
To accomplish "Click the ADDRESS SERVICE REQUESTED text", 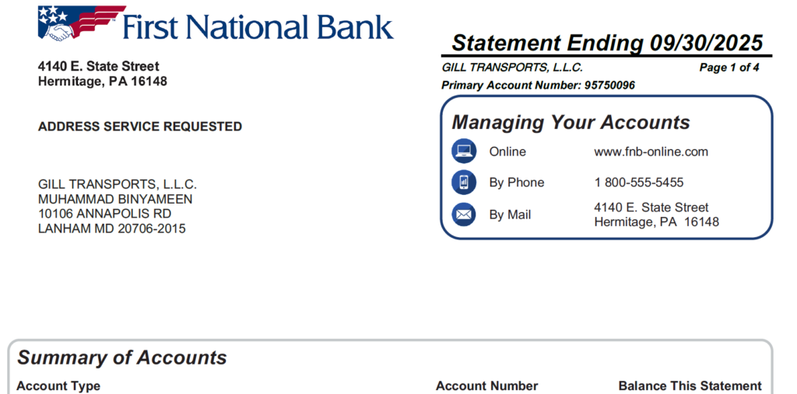I will (x=140, y=127).
